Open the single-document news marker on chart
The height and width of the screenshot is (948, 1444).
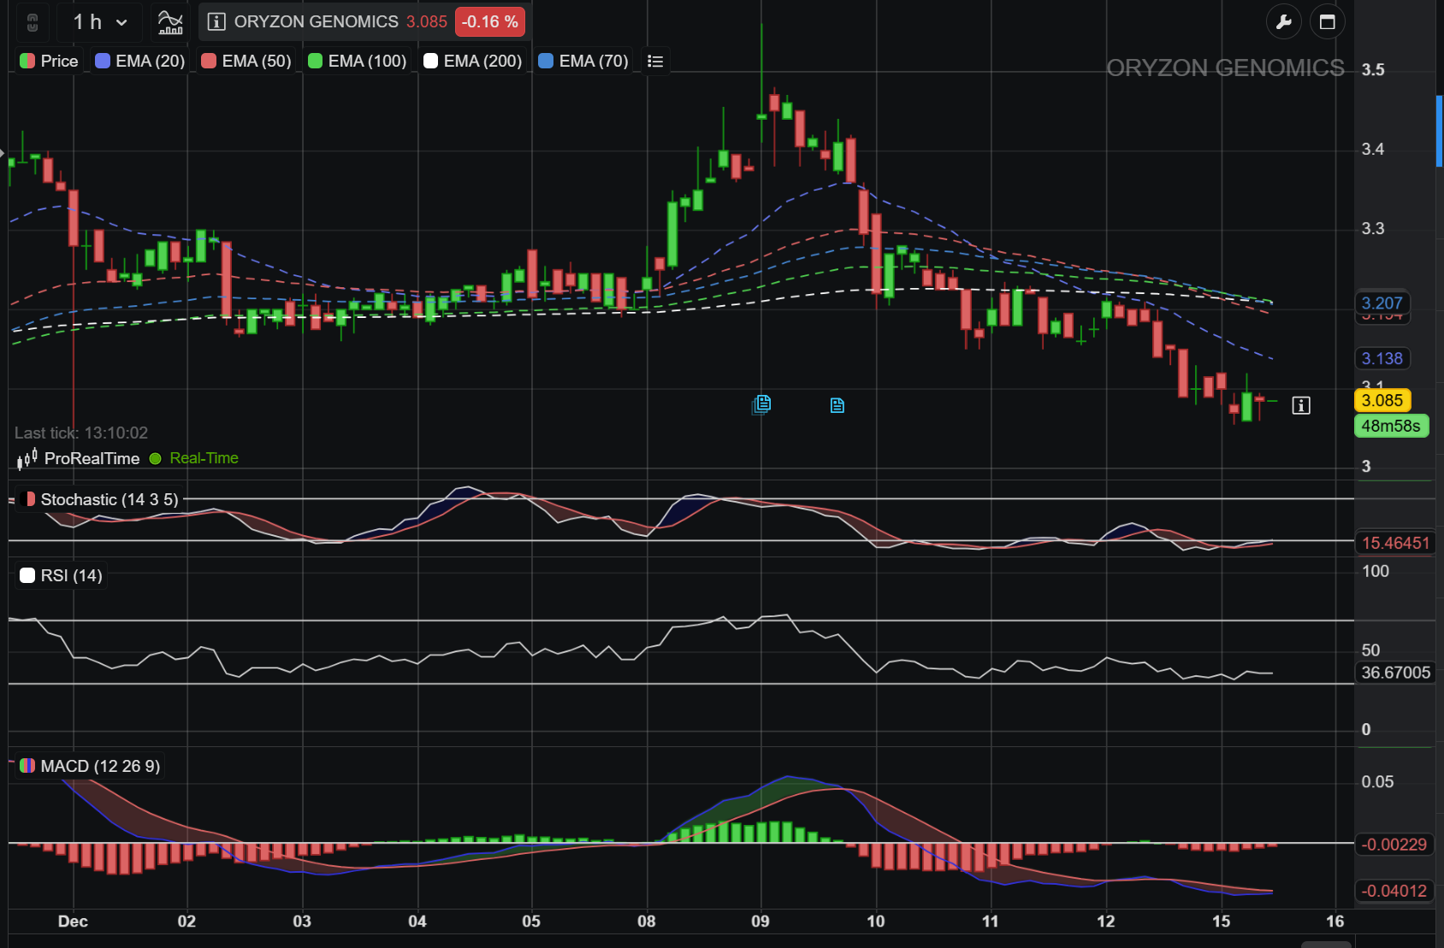837,405
